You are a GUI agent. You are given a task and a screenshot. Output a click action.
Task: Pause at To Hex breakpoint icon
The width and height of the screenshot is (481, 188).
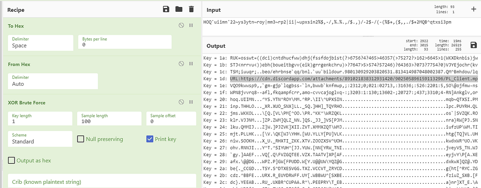pos(191,25)
